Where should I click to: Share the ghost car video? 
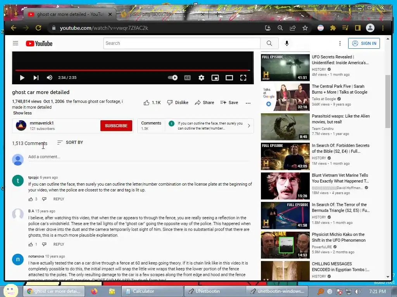(205, 102)
